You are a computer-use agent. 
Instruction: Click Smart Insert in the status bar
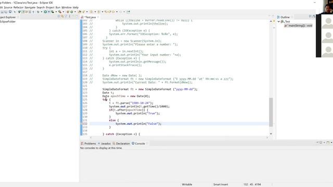click(221, 184)
